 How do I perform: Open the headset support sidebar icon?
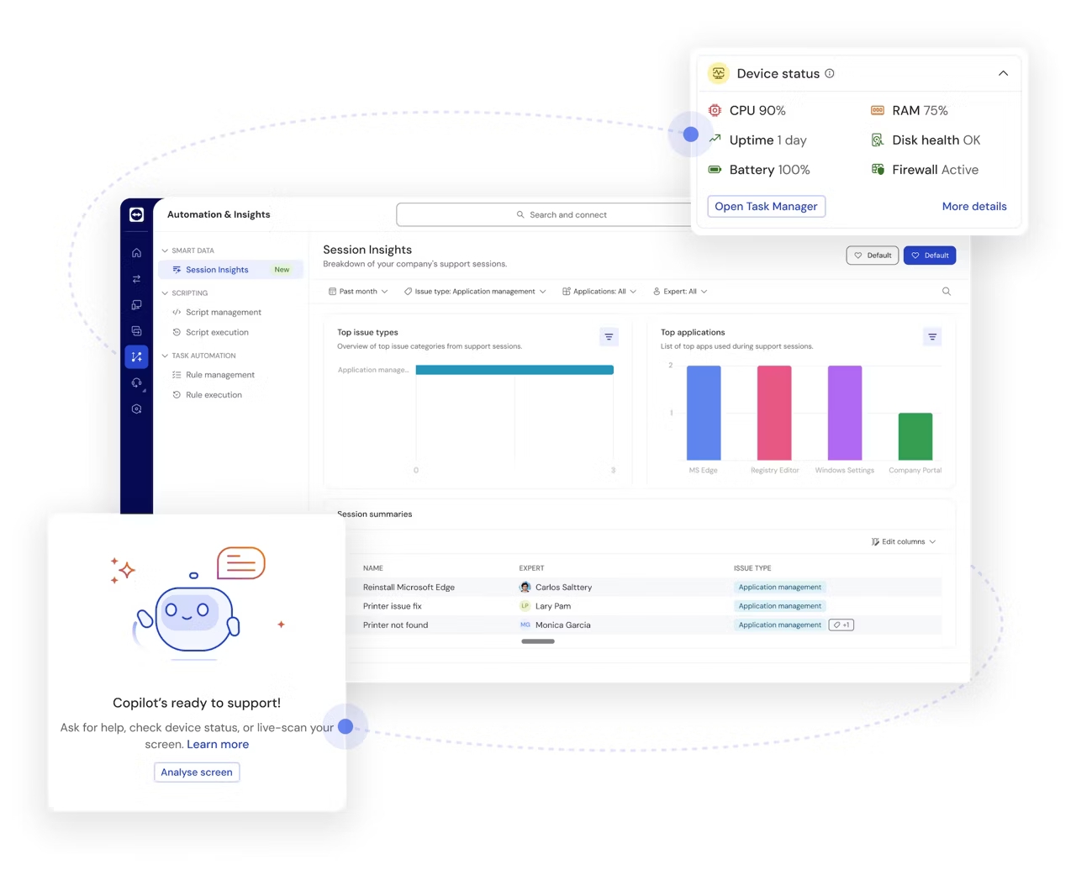pyautogui.click(x=136, y=383)
